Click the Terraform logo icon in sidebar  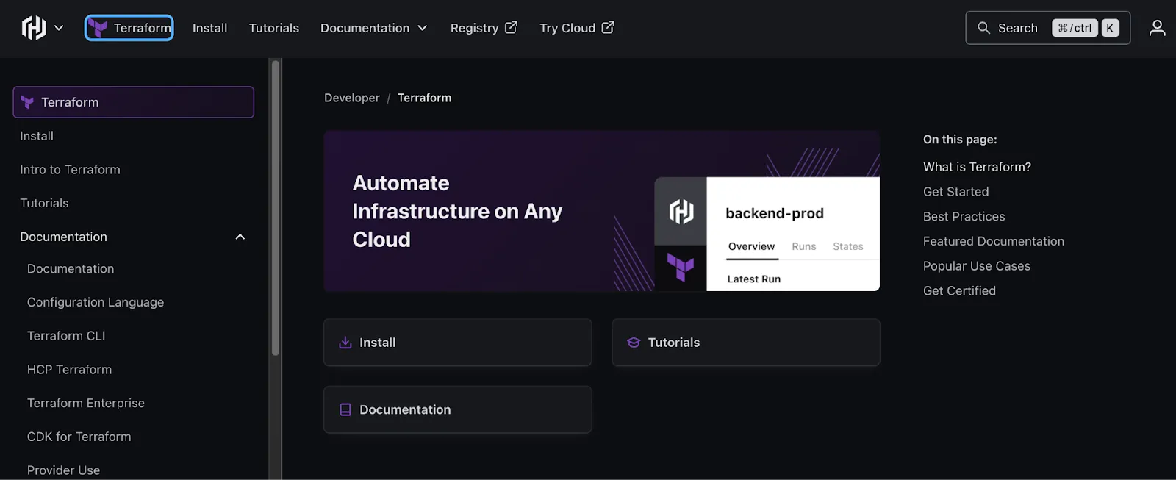[27, 102]
